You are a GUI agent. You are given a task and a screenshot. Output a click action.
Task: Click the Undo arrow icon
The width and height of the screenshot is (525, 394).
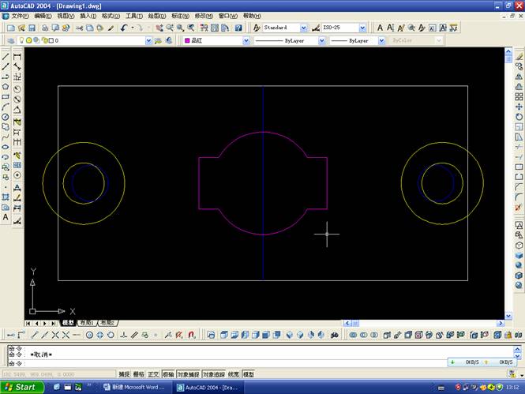124,28
